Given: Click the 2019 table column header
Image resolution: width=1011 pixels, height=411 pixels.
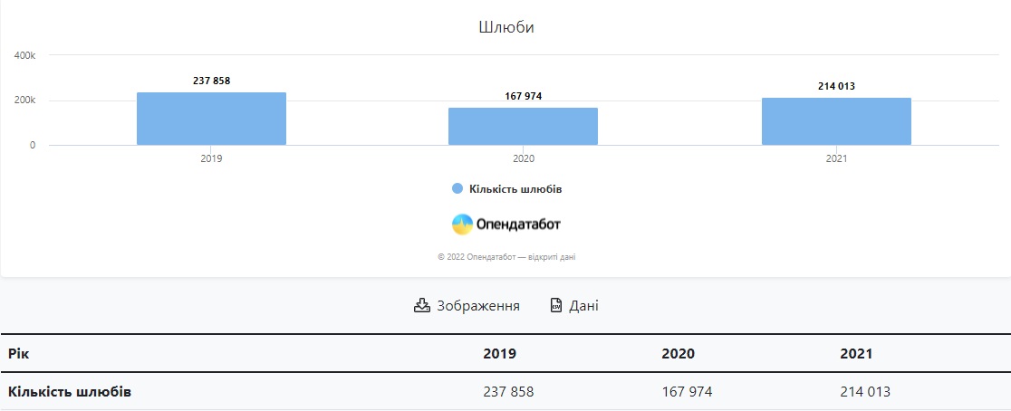Looking at the screenshot, I should point(500,354).
